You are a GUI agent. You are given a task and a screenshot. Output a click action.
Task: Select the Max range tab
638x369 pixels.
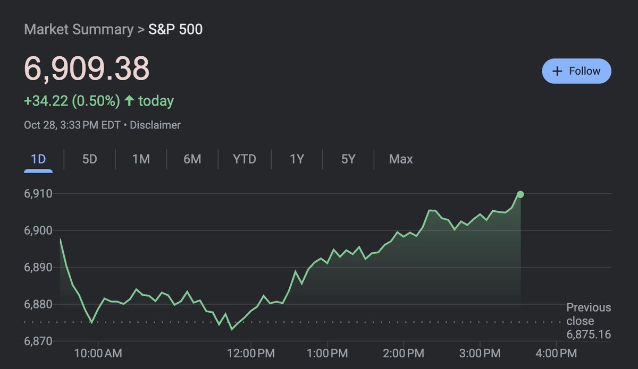tap(401, 159)
